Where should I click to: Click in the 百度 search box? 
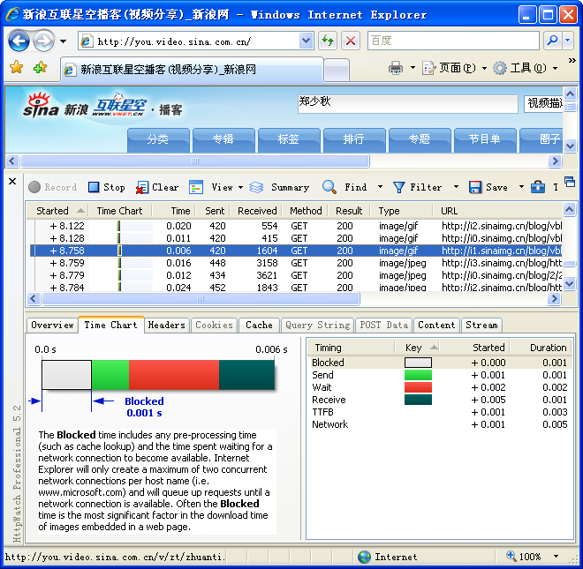451,41
